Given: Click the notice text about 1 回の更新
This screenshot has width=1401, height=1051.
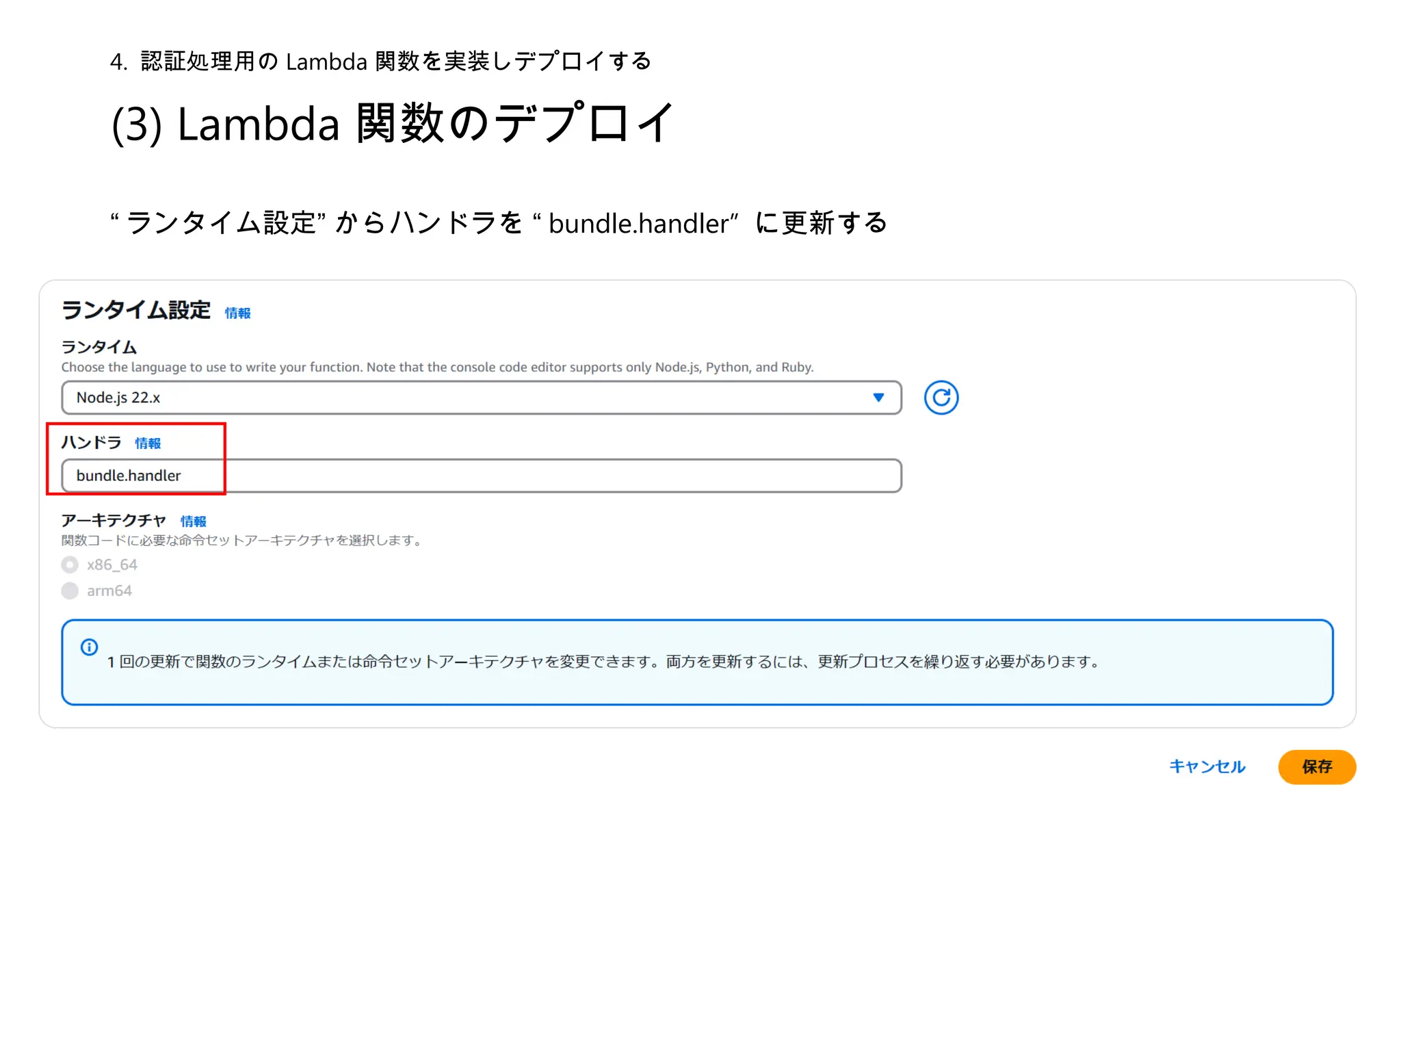Looking at the screenshot, I should [603, 662].
